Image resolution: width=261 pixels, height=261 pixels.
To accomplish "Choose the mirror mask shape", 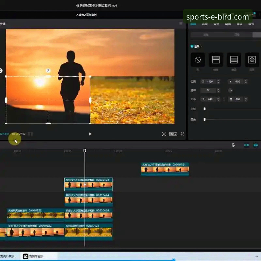I will click(234, 60).
